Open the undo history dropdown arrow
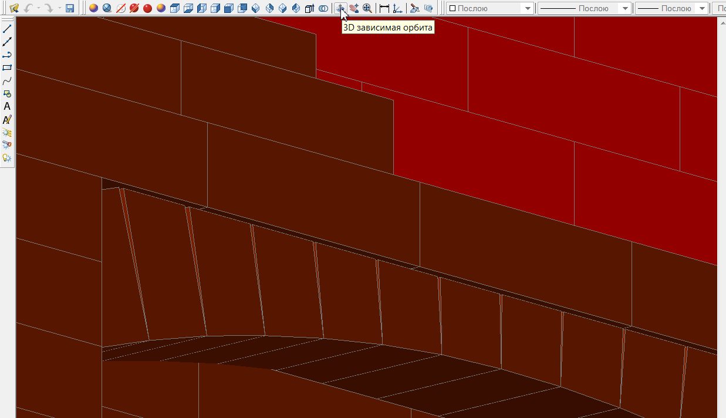Image resolution: width=726 pixels, height=418 pixels. (38, 8)
